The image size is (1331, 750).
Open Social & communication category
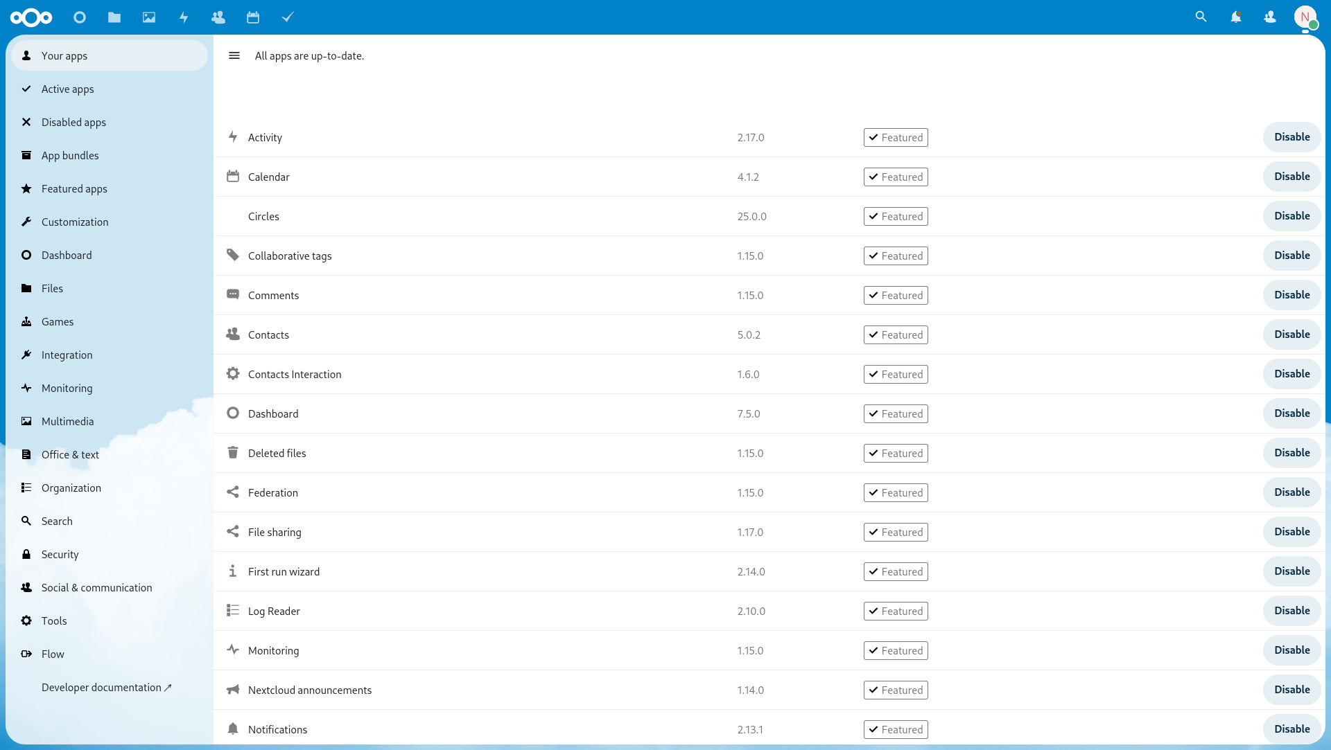pyautogui.click(x=110, y=587)
